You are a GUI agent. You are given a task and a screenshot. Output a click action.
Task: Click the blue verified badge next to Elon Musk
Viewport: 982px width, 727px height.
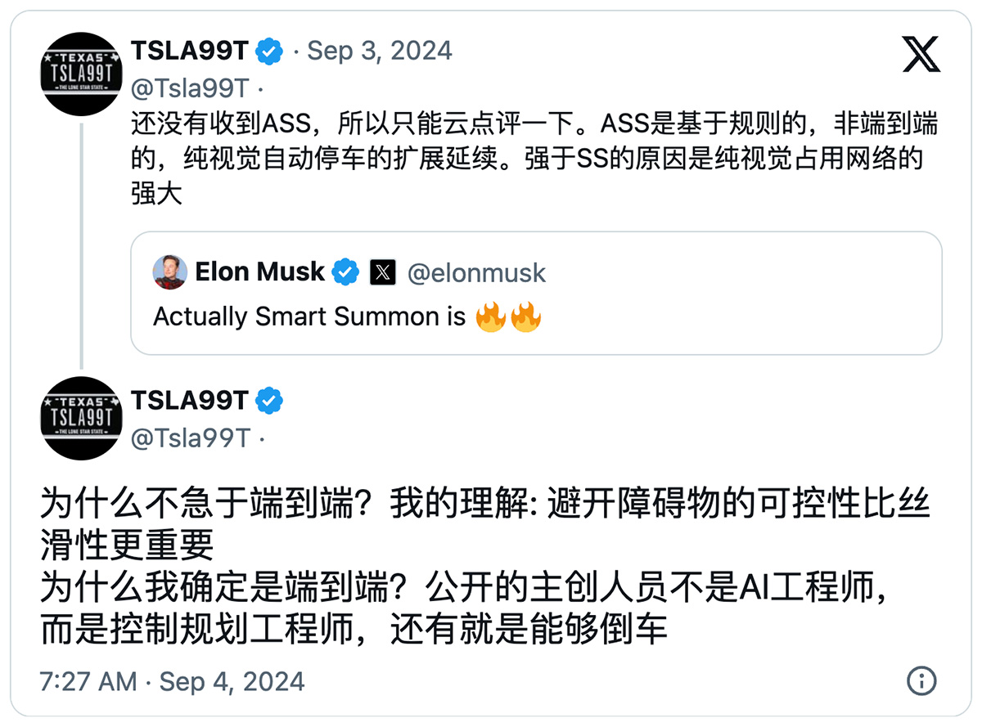345,272
